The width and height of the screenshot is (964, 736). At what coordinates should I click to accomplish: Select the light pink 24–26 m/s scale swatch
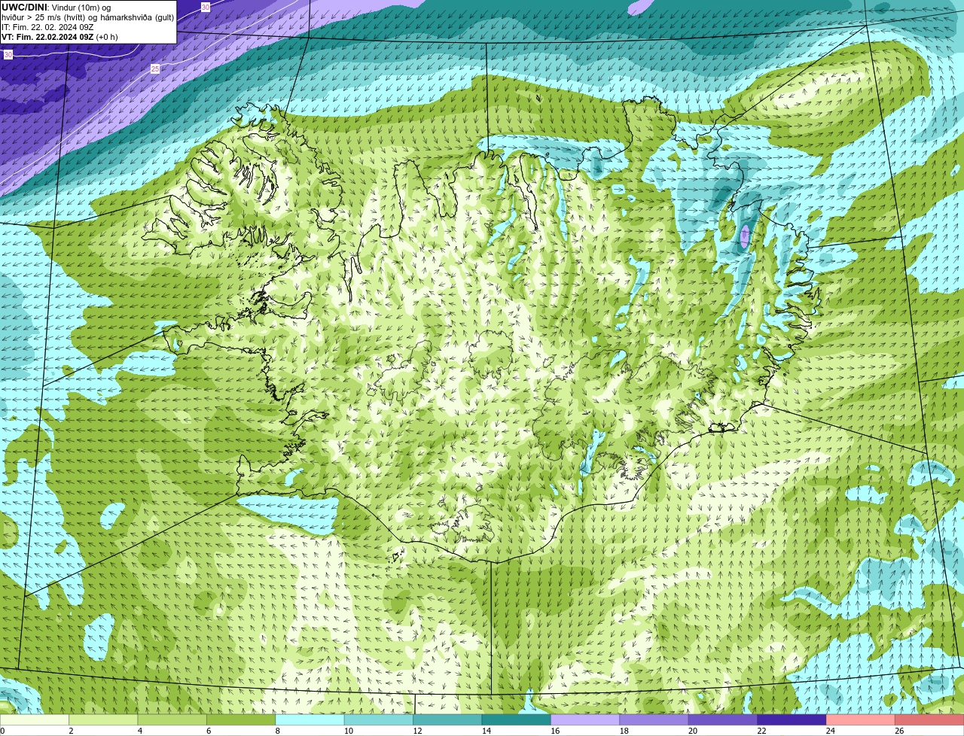(x=861, y=720)
